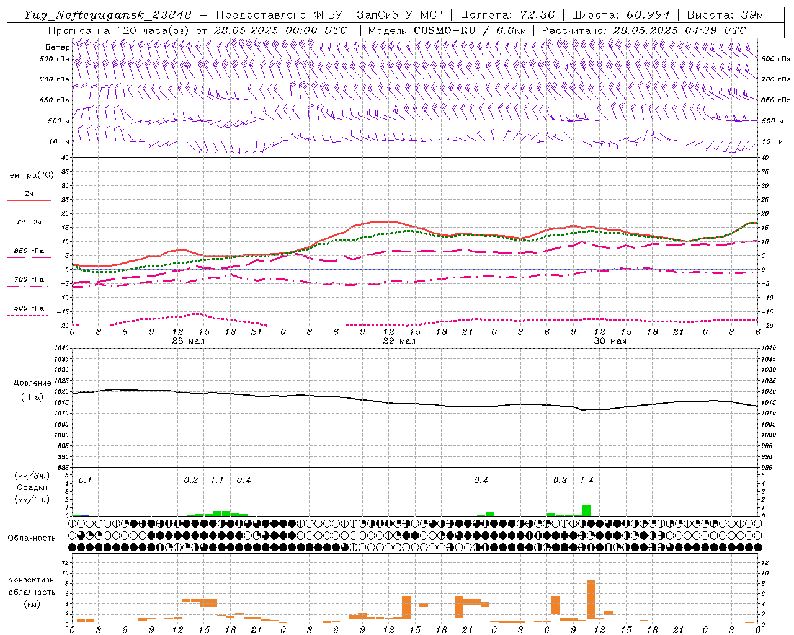The height and width of the screenshot is (635, 794).
Task: Select the Модель COSMO-RU / 6.6км text
Action: coord(447,30)
